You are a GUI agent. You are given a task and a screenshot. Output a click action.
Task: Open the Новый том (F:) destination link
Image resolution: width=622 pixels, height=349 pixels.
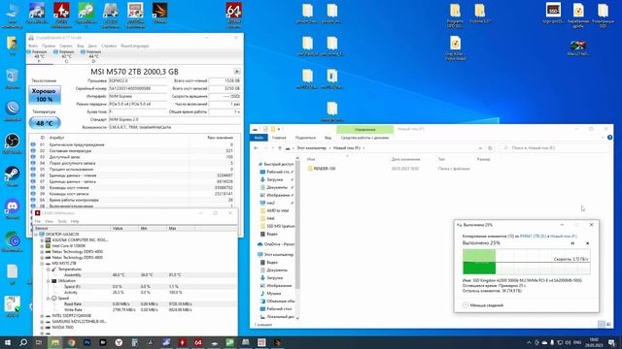click(563, 237)
